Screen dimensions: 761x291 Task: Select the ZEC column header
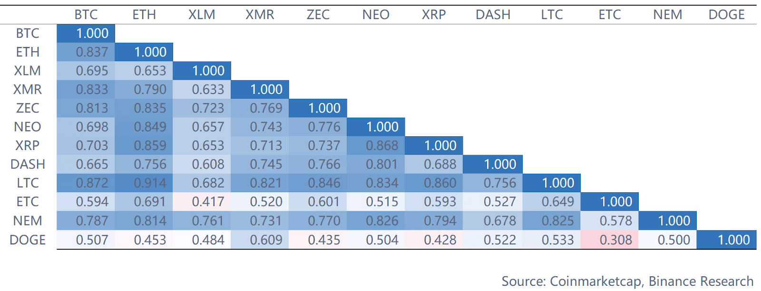pos(318,15)
